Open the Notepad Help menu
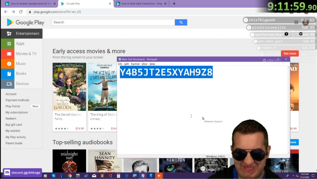The image size is (317, 179). [x=152, y=64]
